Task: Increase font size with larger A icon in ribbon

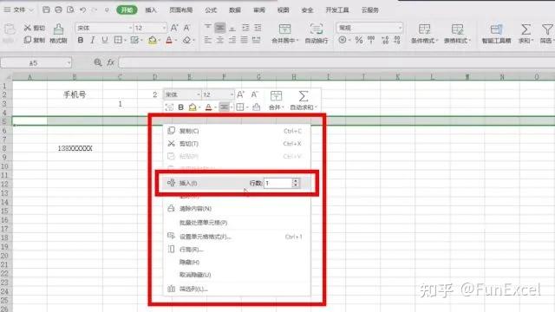Action: pos(174,28)
